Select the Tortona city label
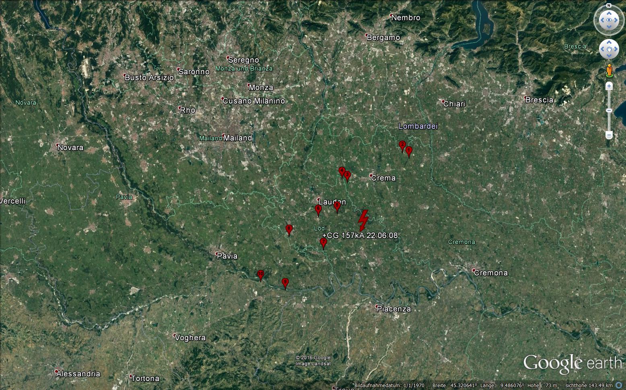The height and width of the screenshot is (390, 626). tap(145, 378)
